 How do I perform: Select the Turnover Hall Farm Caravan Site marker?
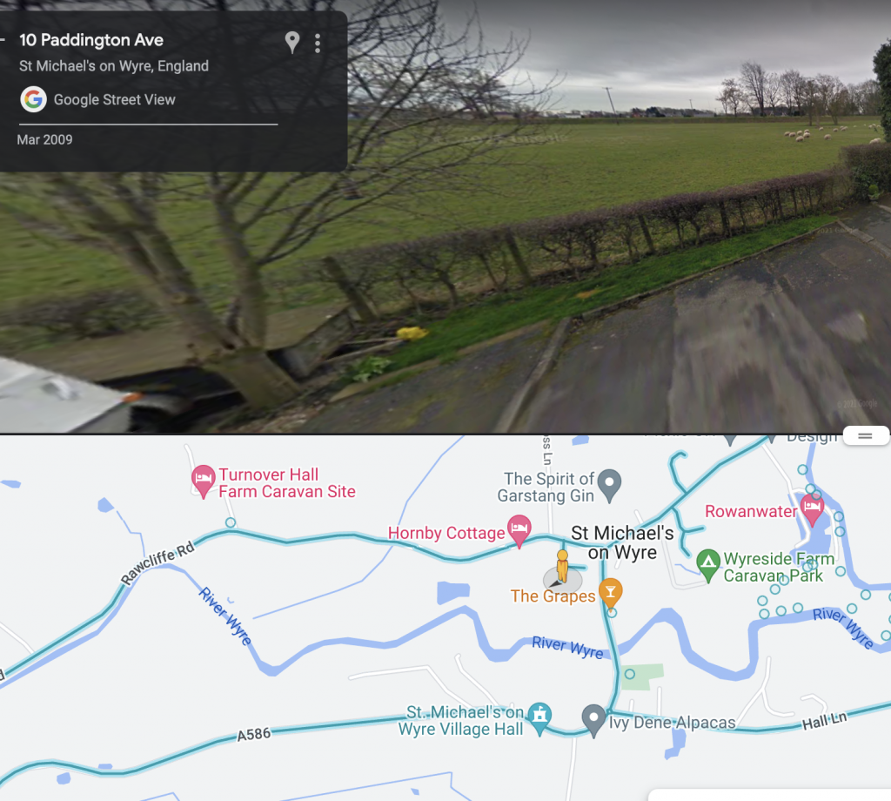203,481
